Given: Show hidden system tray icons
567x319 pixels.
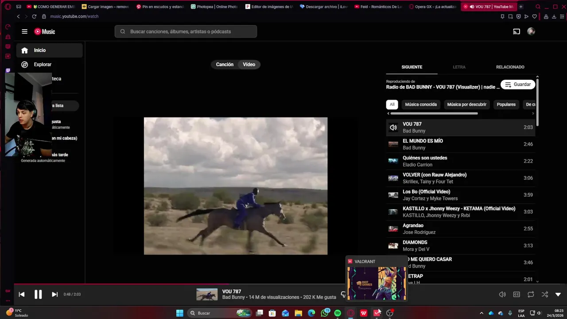Looking at the screenshot, I should (x=482, y=313).
